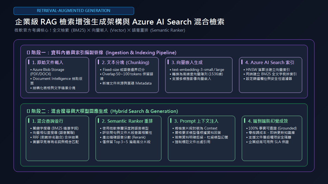Click the bullet "Azure Blob Storage (PDF/DOCX)"

(47, 72)
